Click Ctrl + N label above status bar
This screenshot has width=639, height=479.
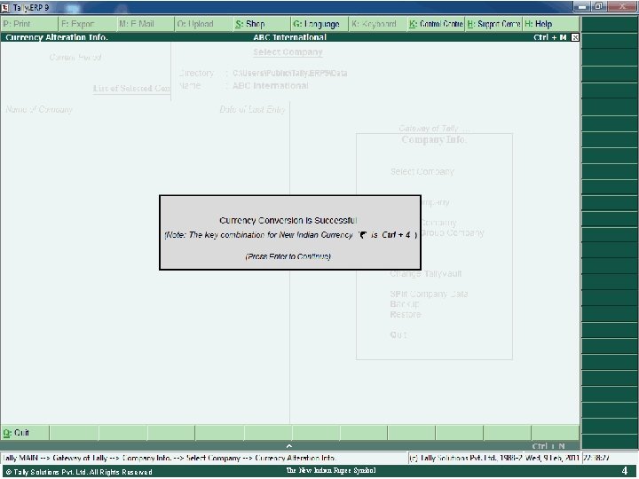pos(548,446)
